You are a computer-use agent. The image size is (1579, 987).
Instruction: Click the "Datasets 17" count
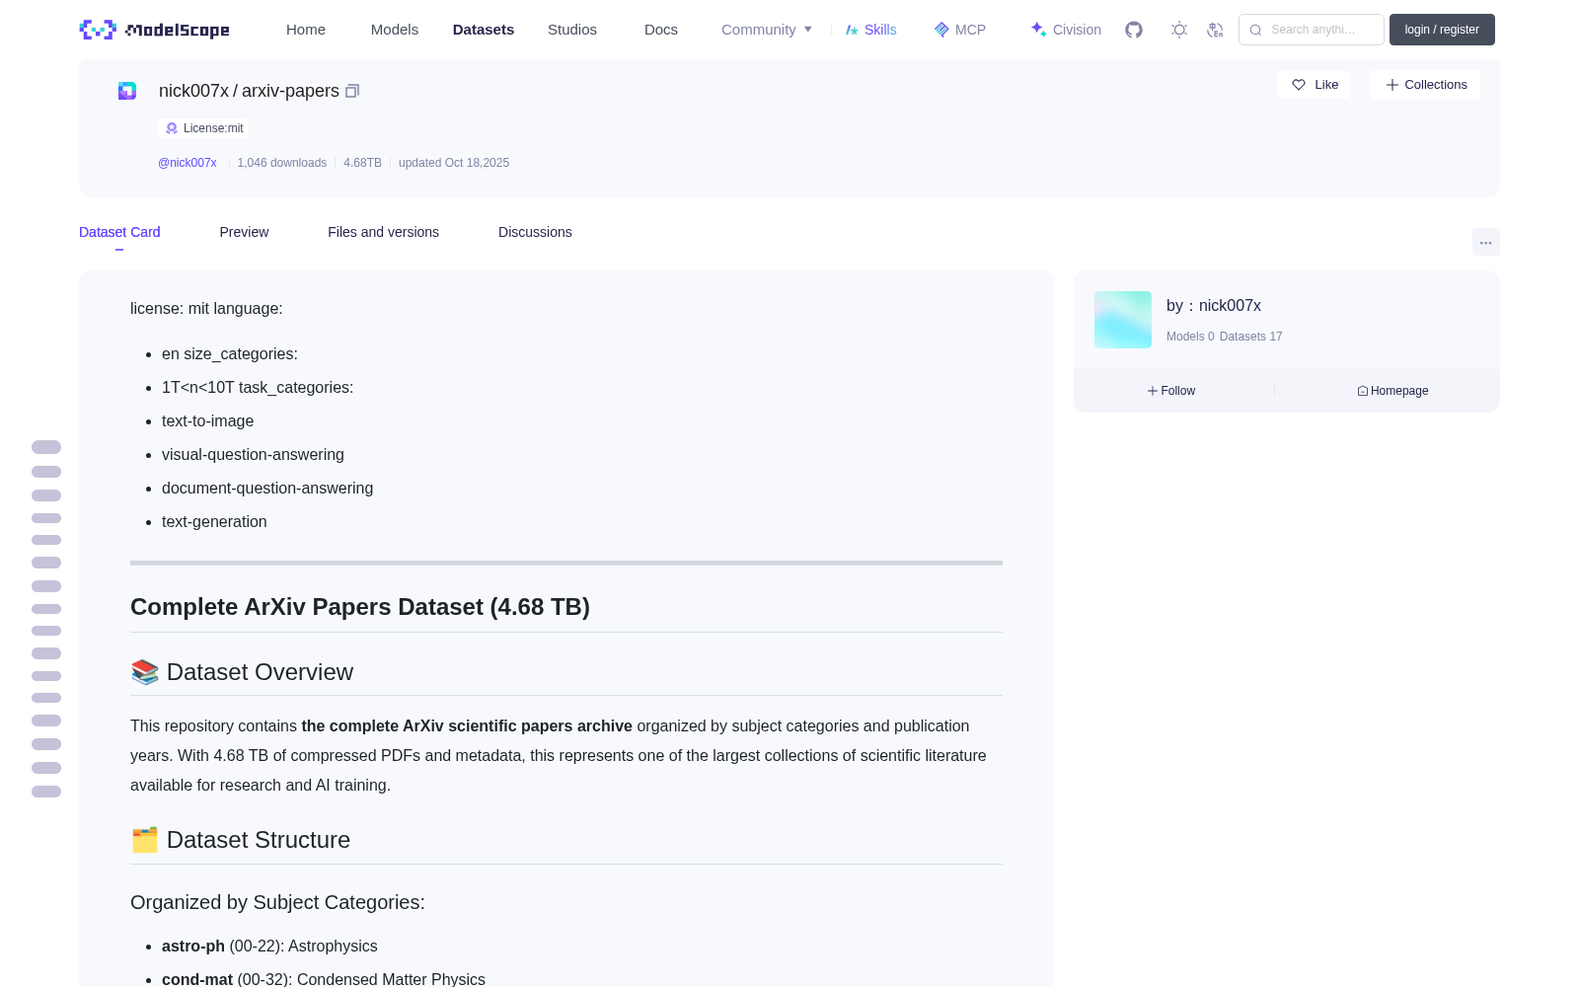(1250, 337)
